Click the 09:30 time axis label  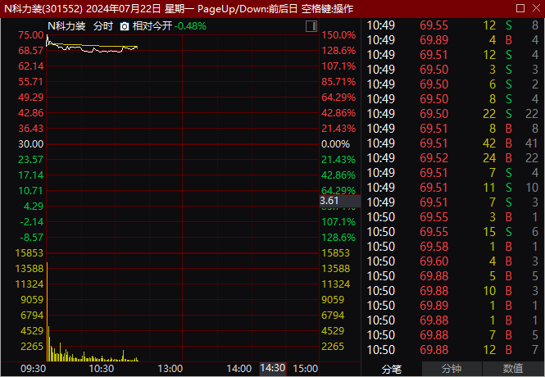[33, 369]
